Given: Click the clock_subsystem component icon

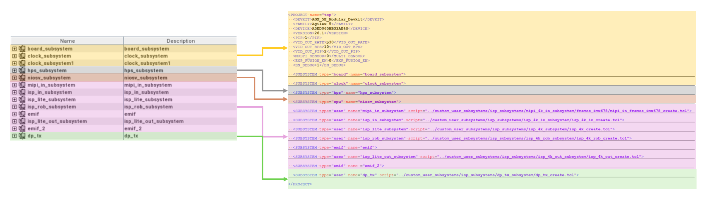Looking at the screenshot, I should (x=22, y=56).
